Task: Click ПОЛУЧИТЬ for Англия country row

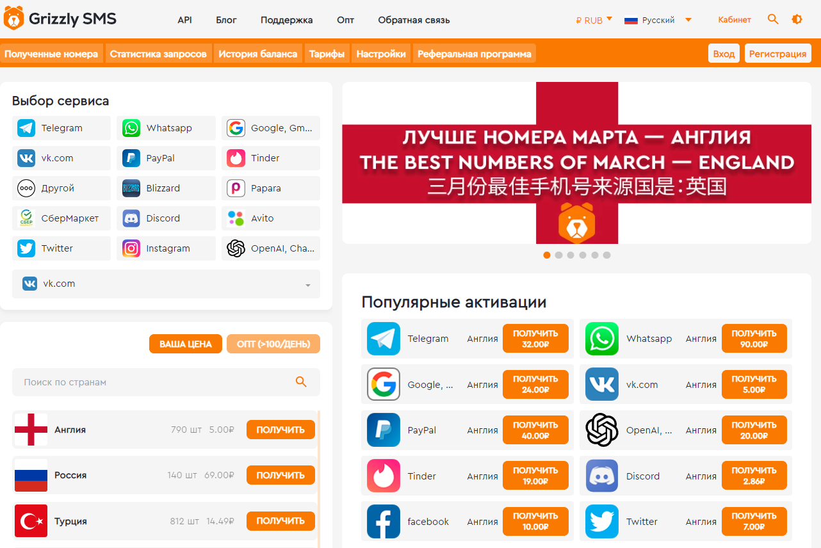Action: tap(280, 430)
